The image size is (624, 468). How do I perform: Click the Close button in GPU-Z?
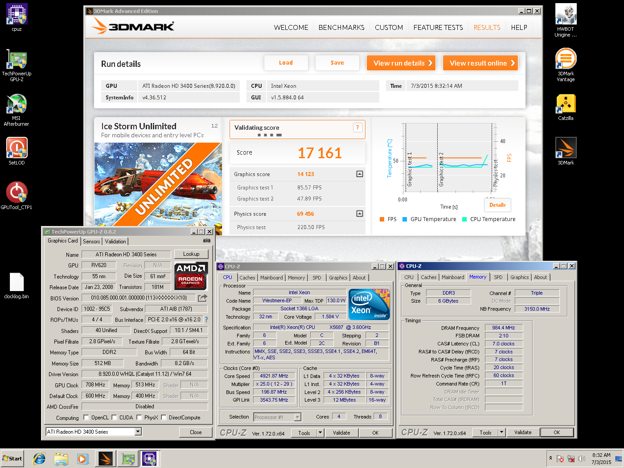click(x=196, y=432)
